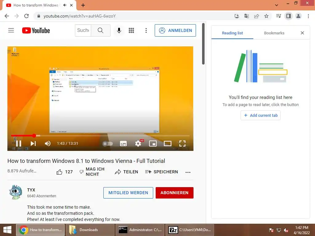Switch to the Bookmarks tab
The height and width of the screenshot is (236, 315).
(x=274, y=33)
